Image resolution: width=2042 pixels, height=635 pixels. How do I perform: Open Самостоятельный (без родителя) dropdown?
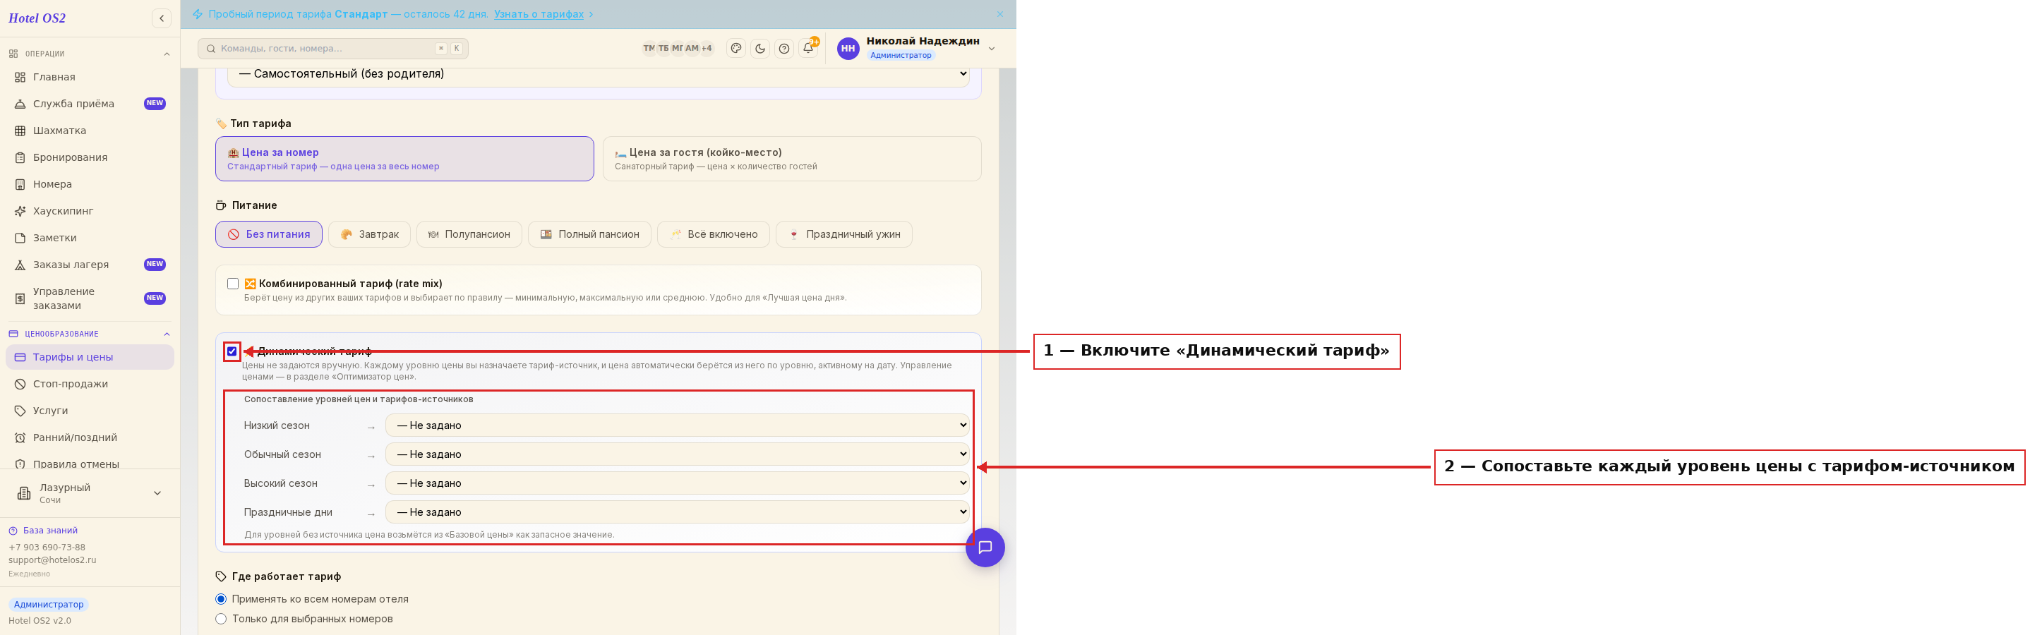click(599, 75)
